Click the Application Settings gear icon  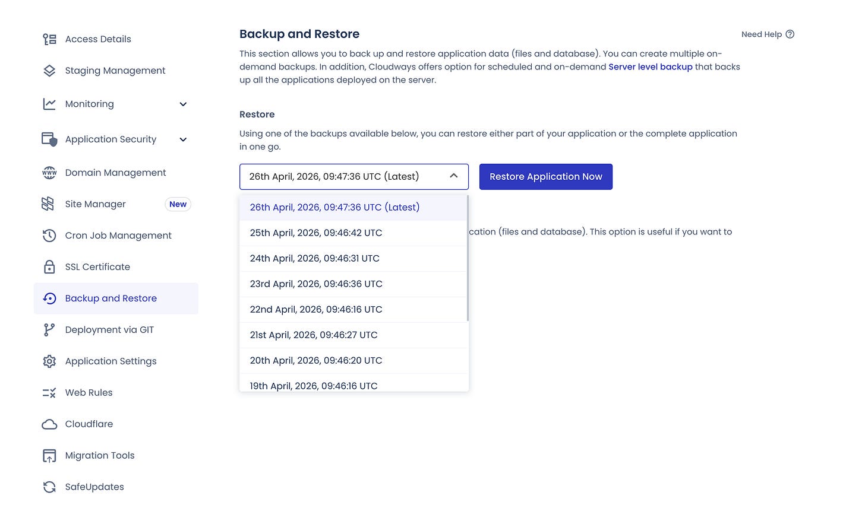(x=49, y=361)
